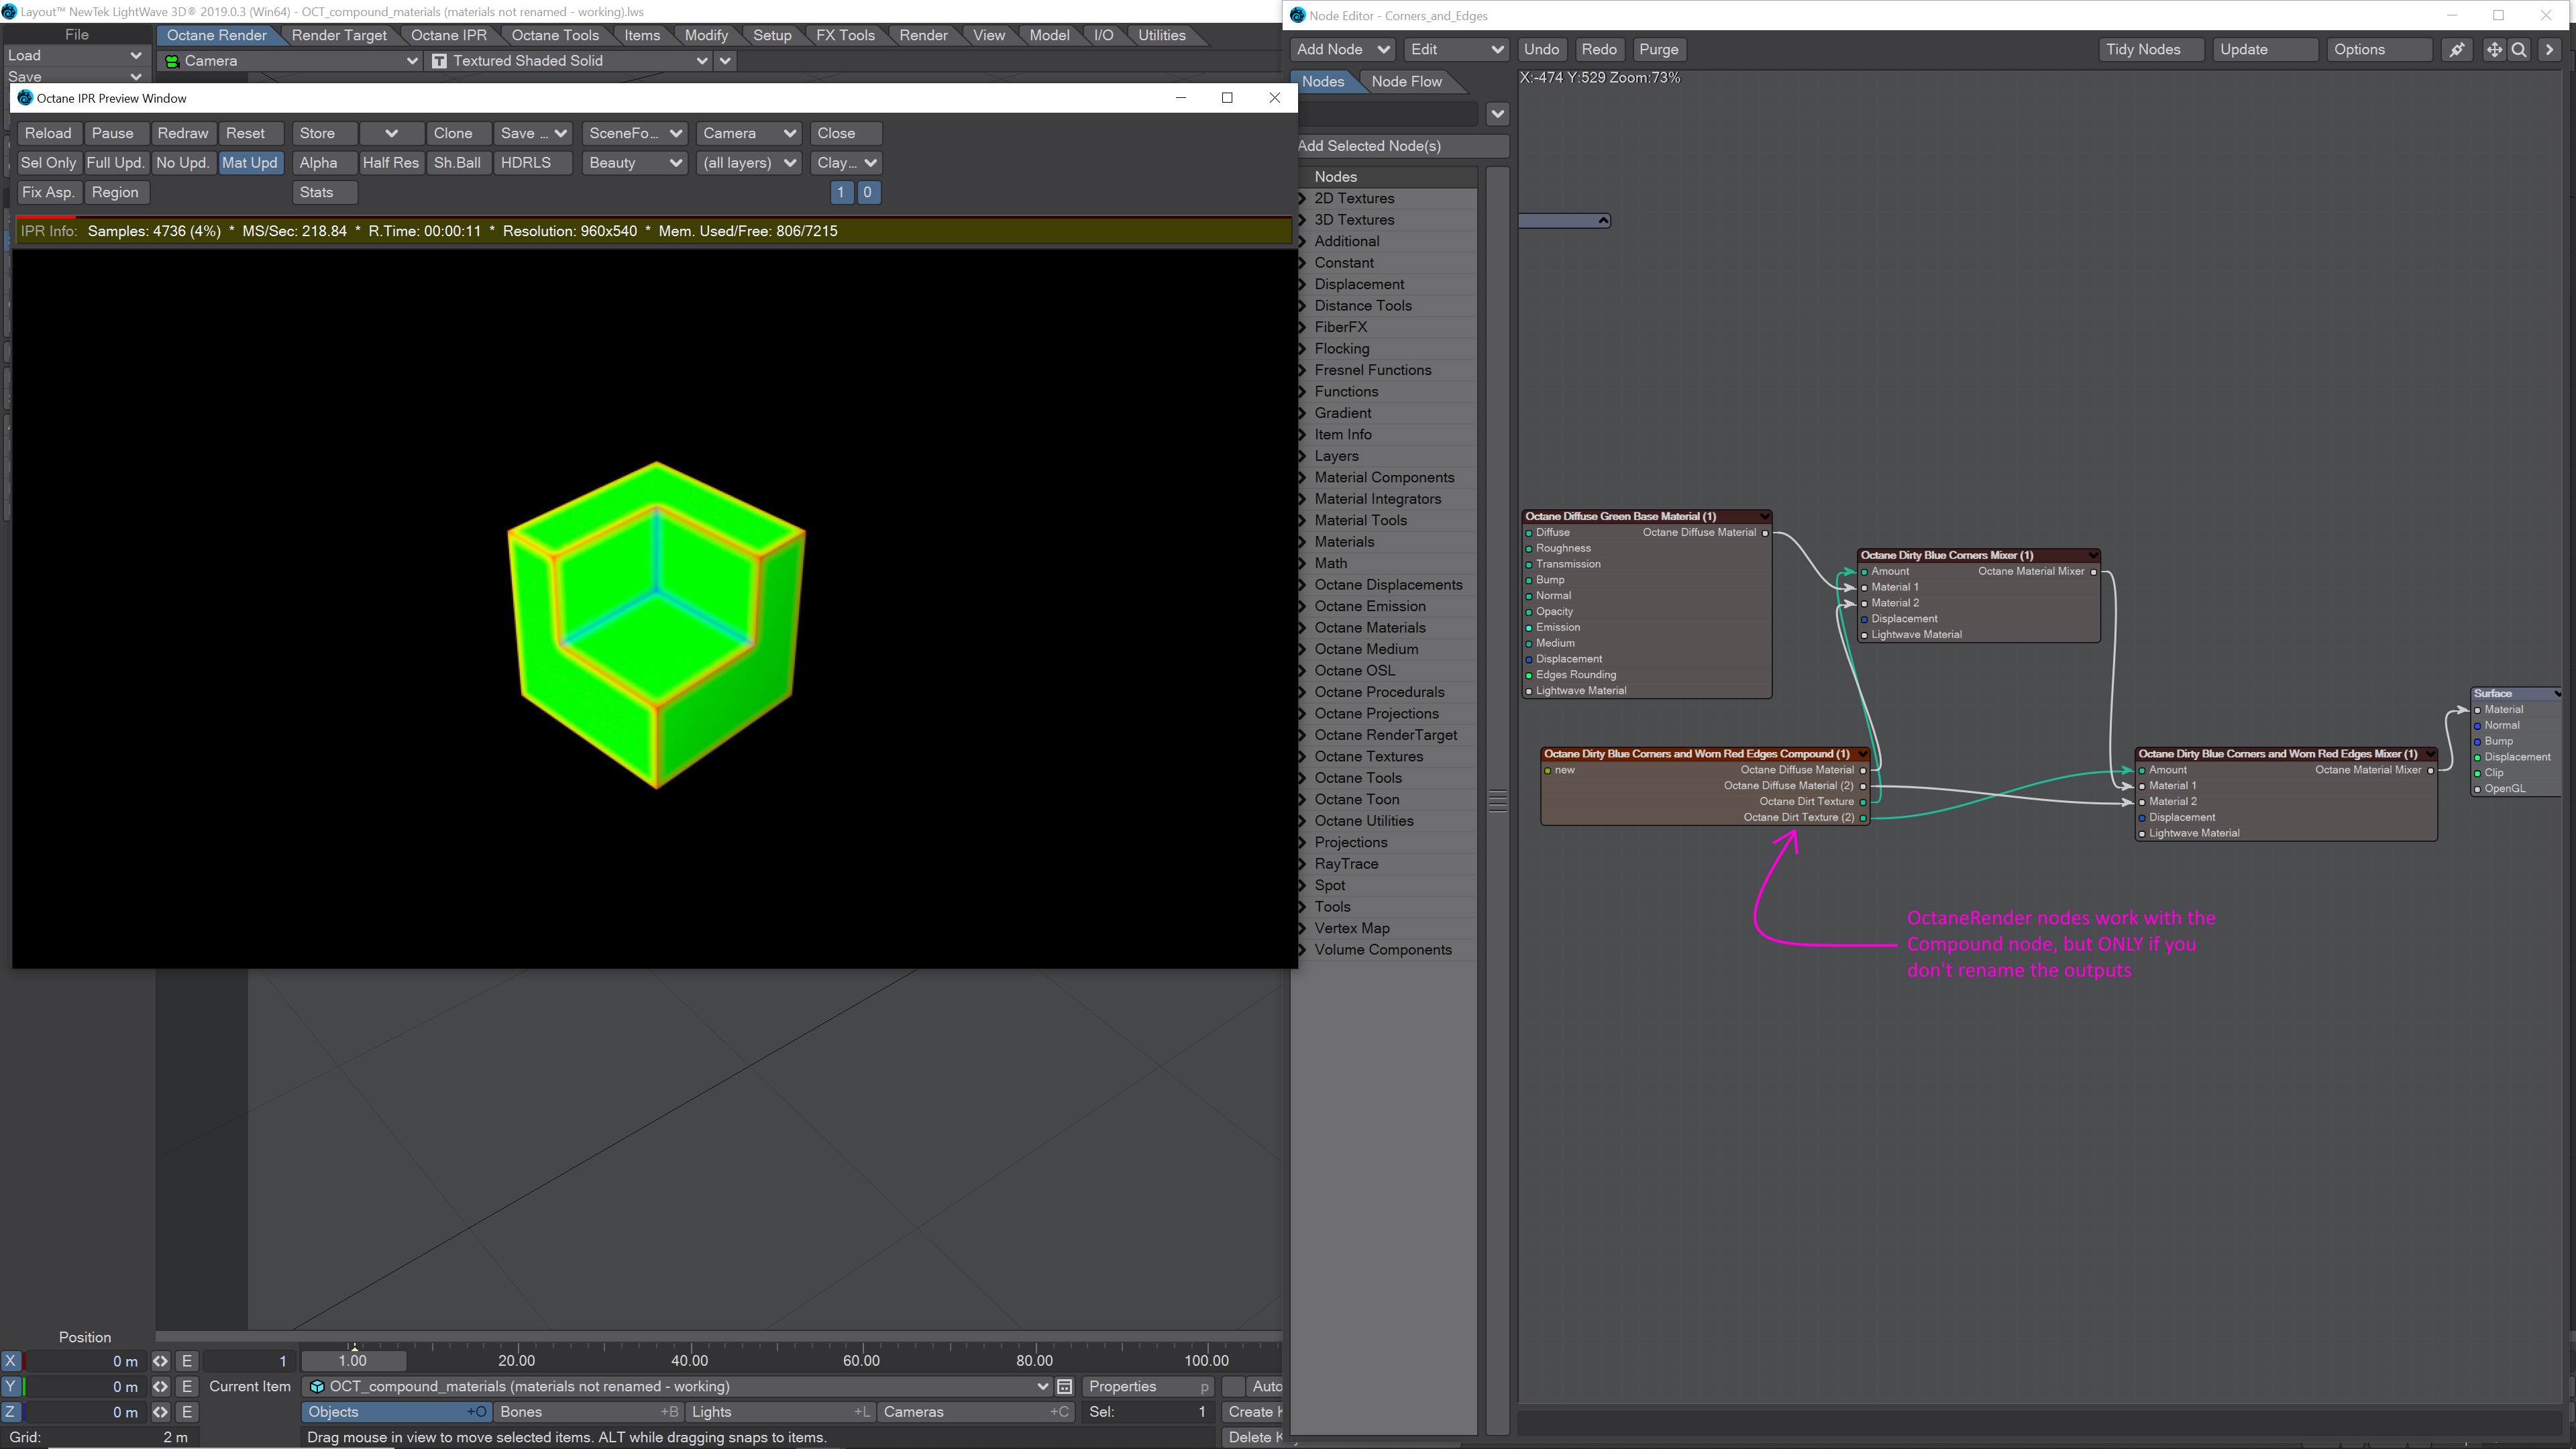Viewport: 2576px width, 1449px height.
Task: Toggle the Mat Upd update mode
Action: point(249,163)
